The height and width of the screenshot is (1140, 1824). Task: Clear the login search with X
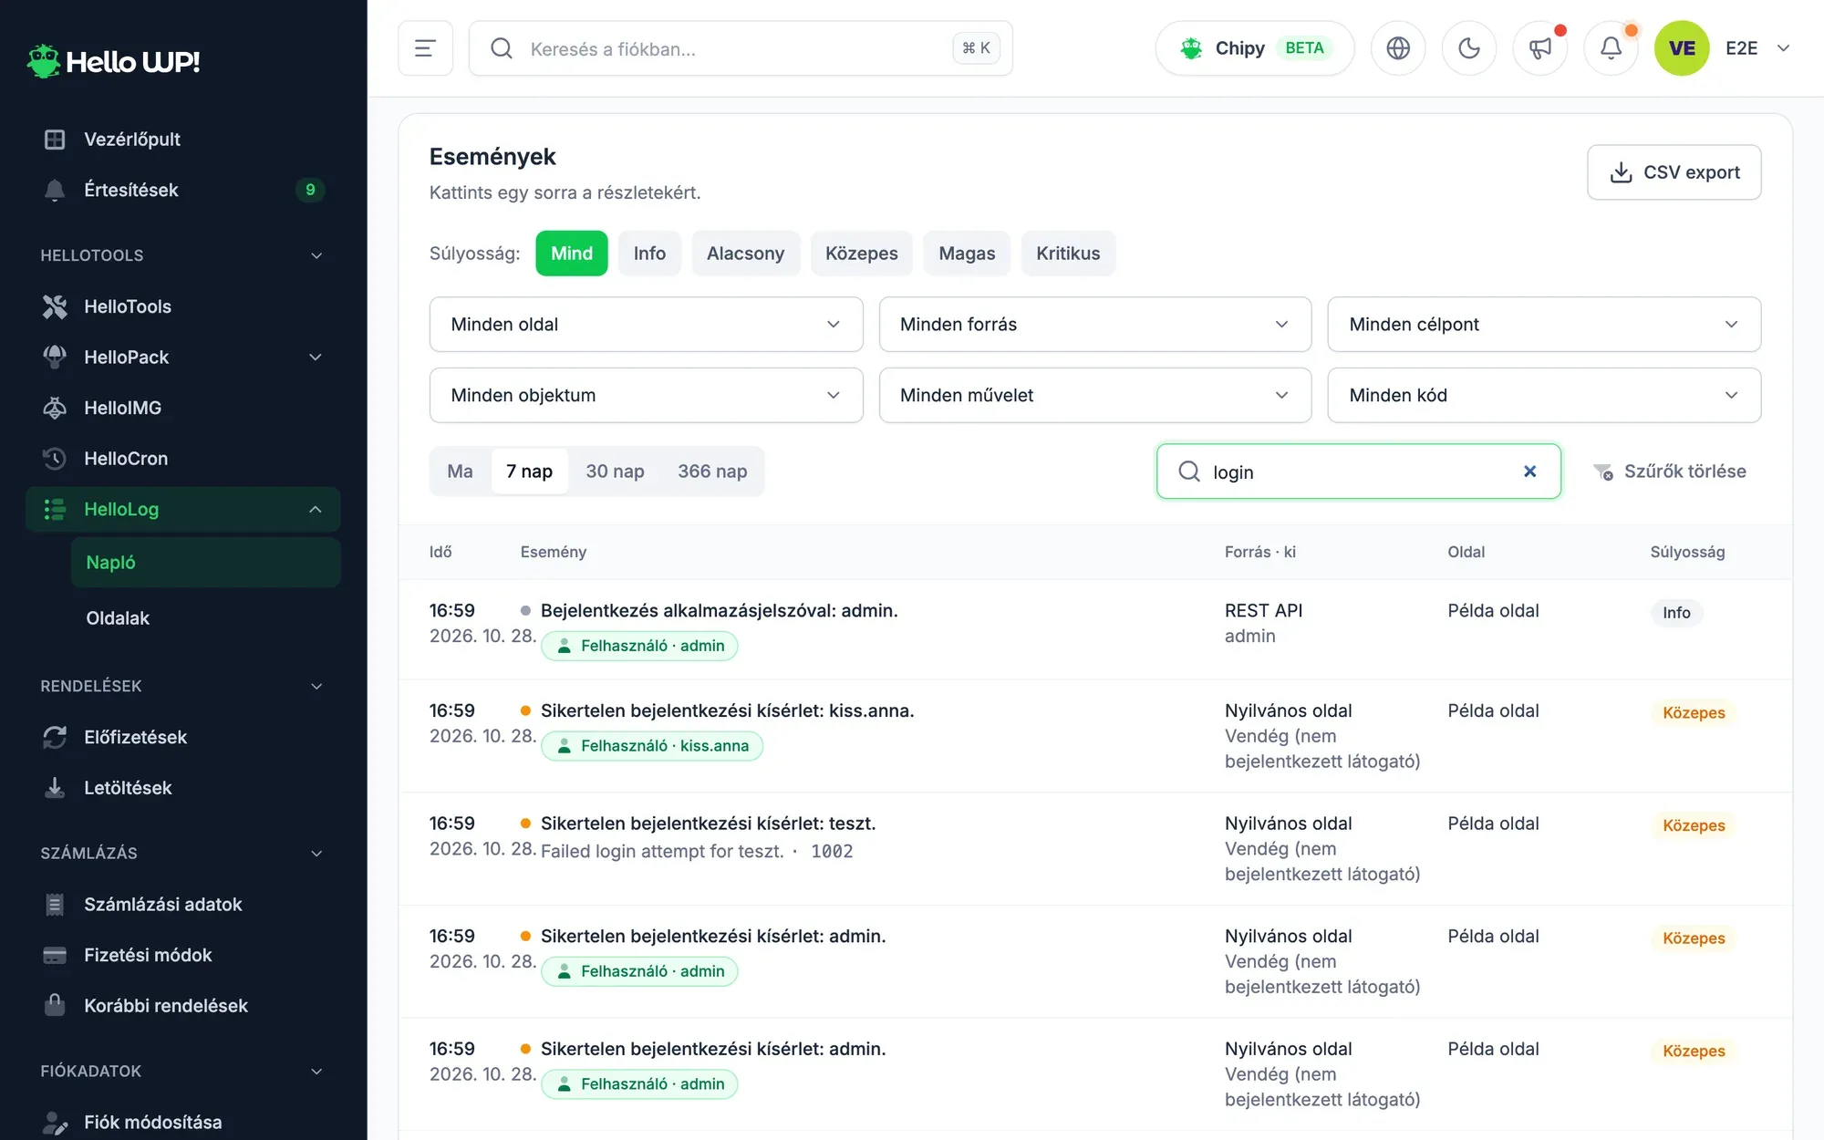(1529, 472)
